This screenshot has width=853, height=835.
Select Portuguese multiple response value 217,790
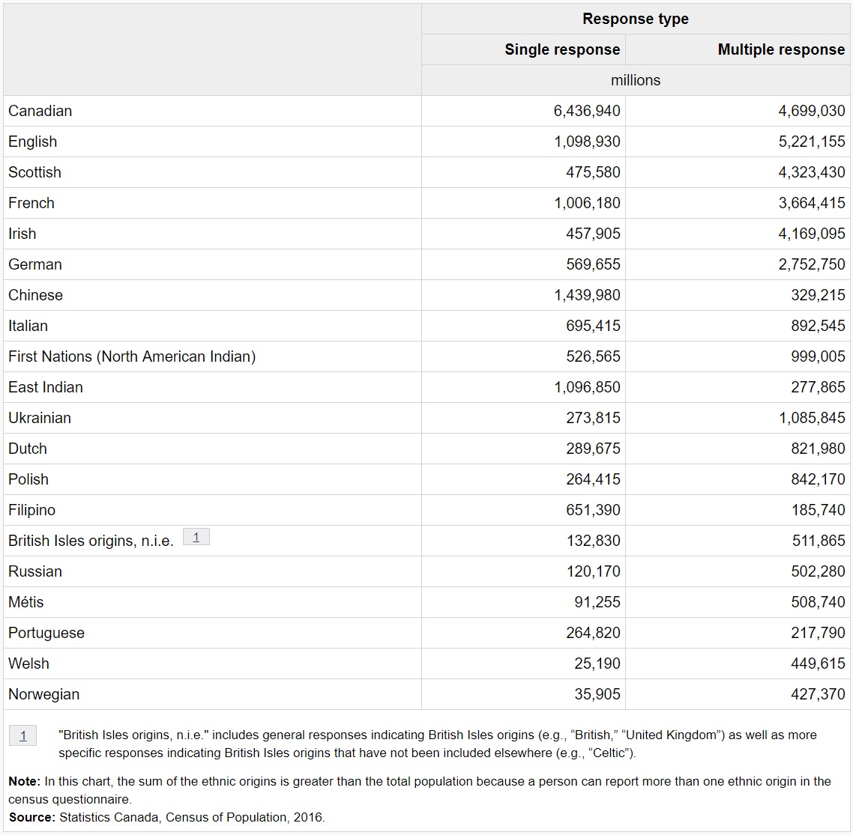(817, 633)
